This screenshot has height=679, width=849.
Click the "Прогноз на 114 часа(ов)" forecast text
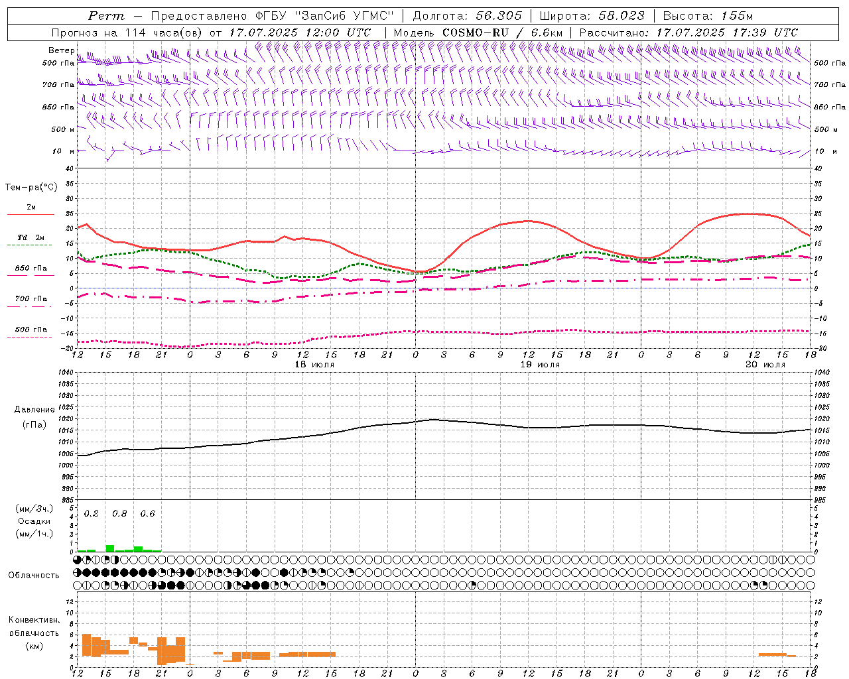[128, 32]
